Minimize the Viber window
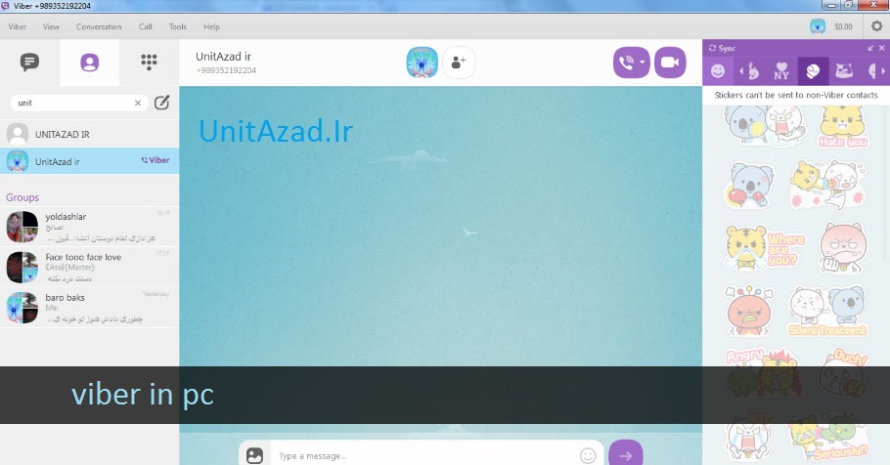 (831, 5)
